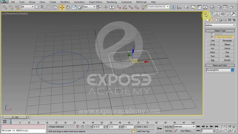
Task: Open Edit Named Selection Sets
Action: [x=144, y=7]
